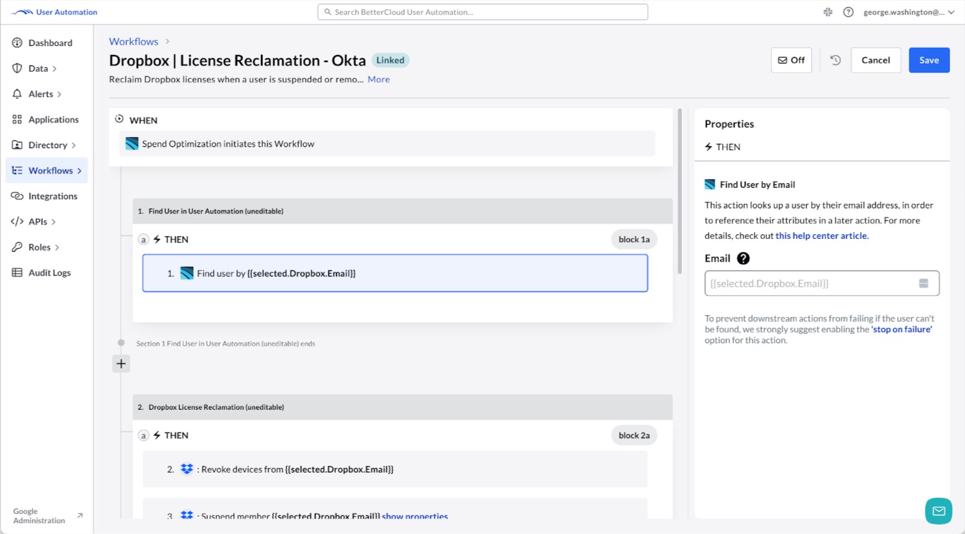
Task: Click the version history icon near Cancel
Action: point(835,60)
